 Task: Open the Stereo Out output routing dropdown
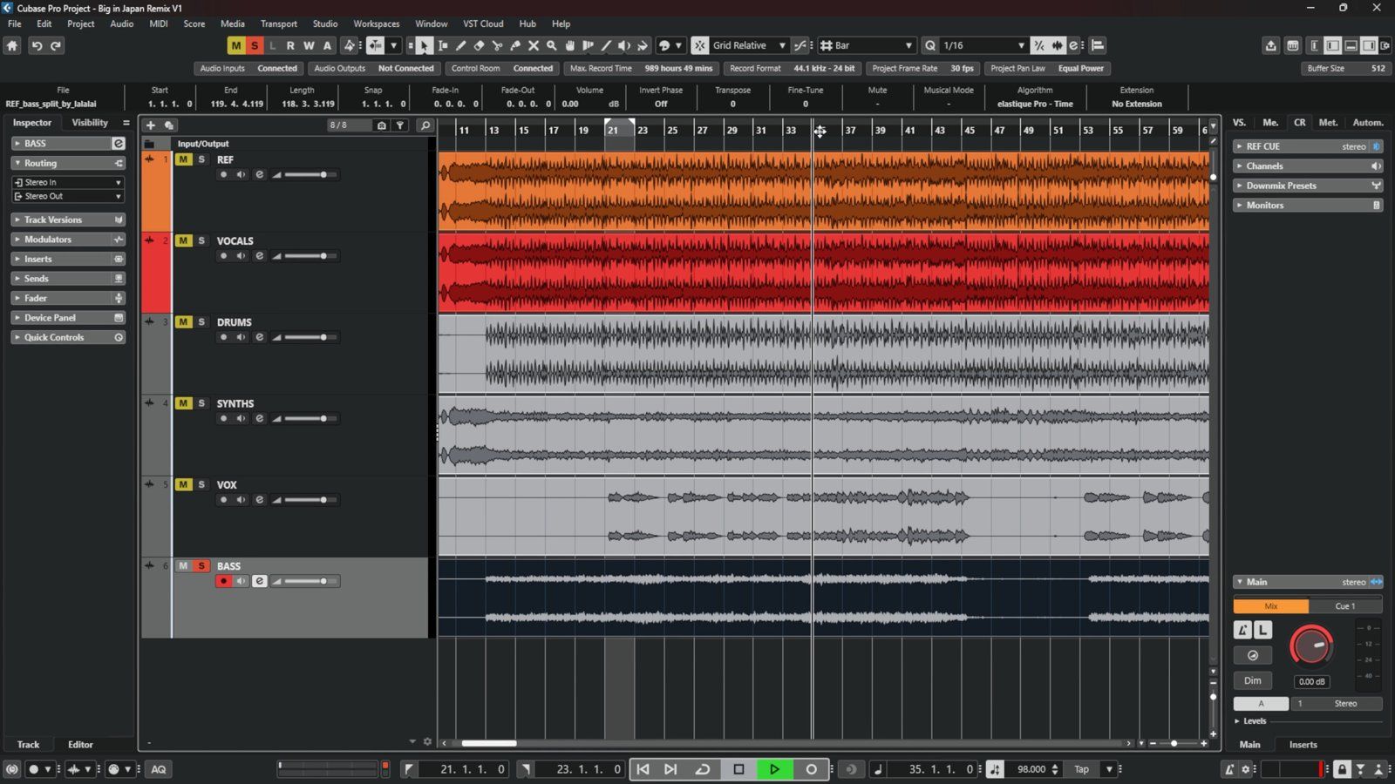pyautogui.click(x=68, y=197)
